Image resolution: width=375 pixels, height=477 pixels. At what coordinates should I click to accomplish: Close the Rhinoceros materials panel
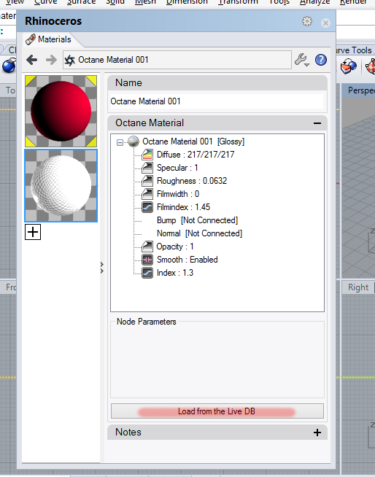(325, 23)
